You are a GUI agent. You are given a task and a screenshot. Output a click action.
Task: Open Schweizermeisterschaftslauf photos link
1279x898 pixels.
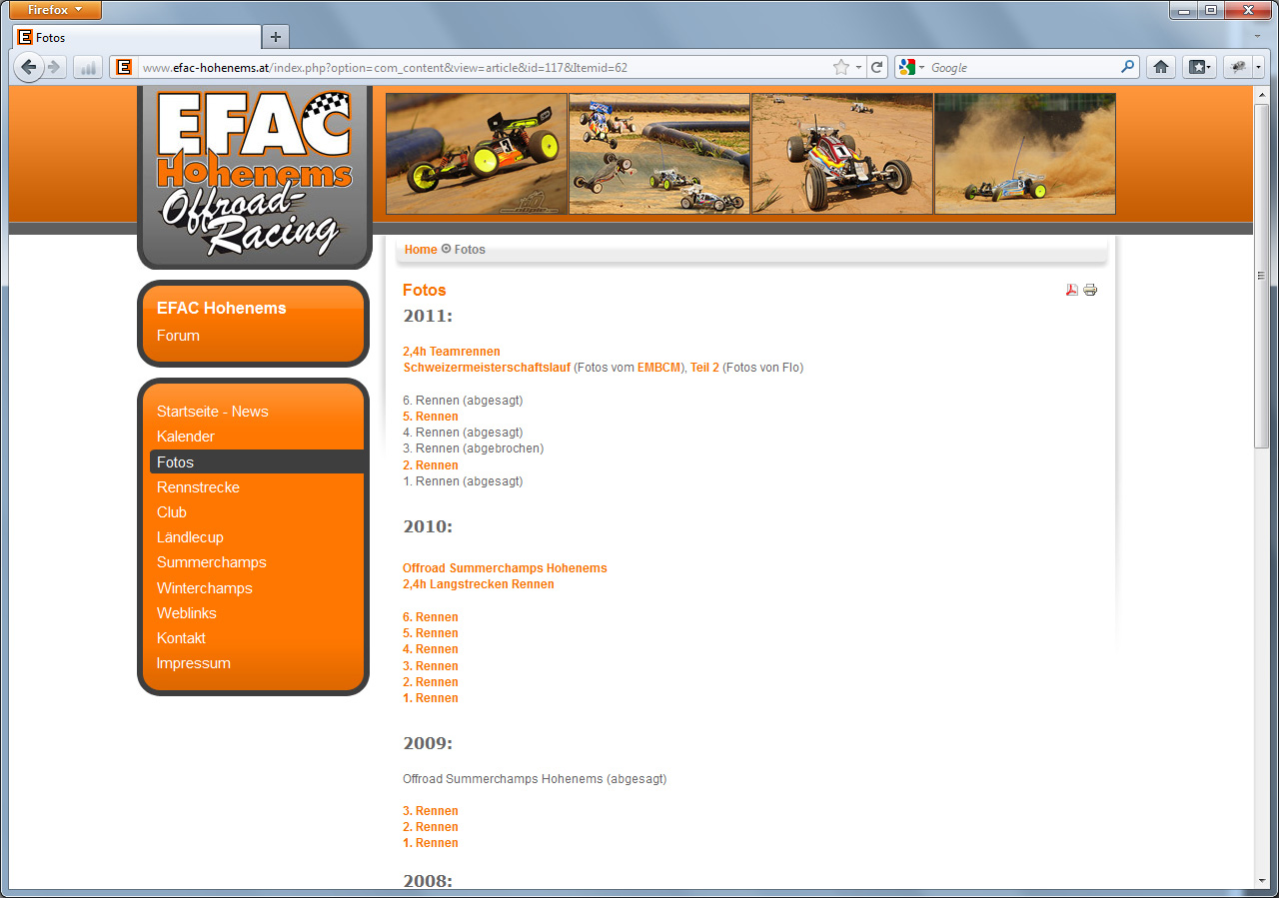click(x=487, y=368)
